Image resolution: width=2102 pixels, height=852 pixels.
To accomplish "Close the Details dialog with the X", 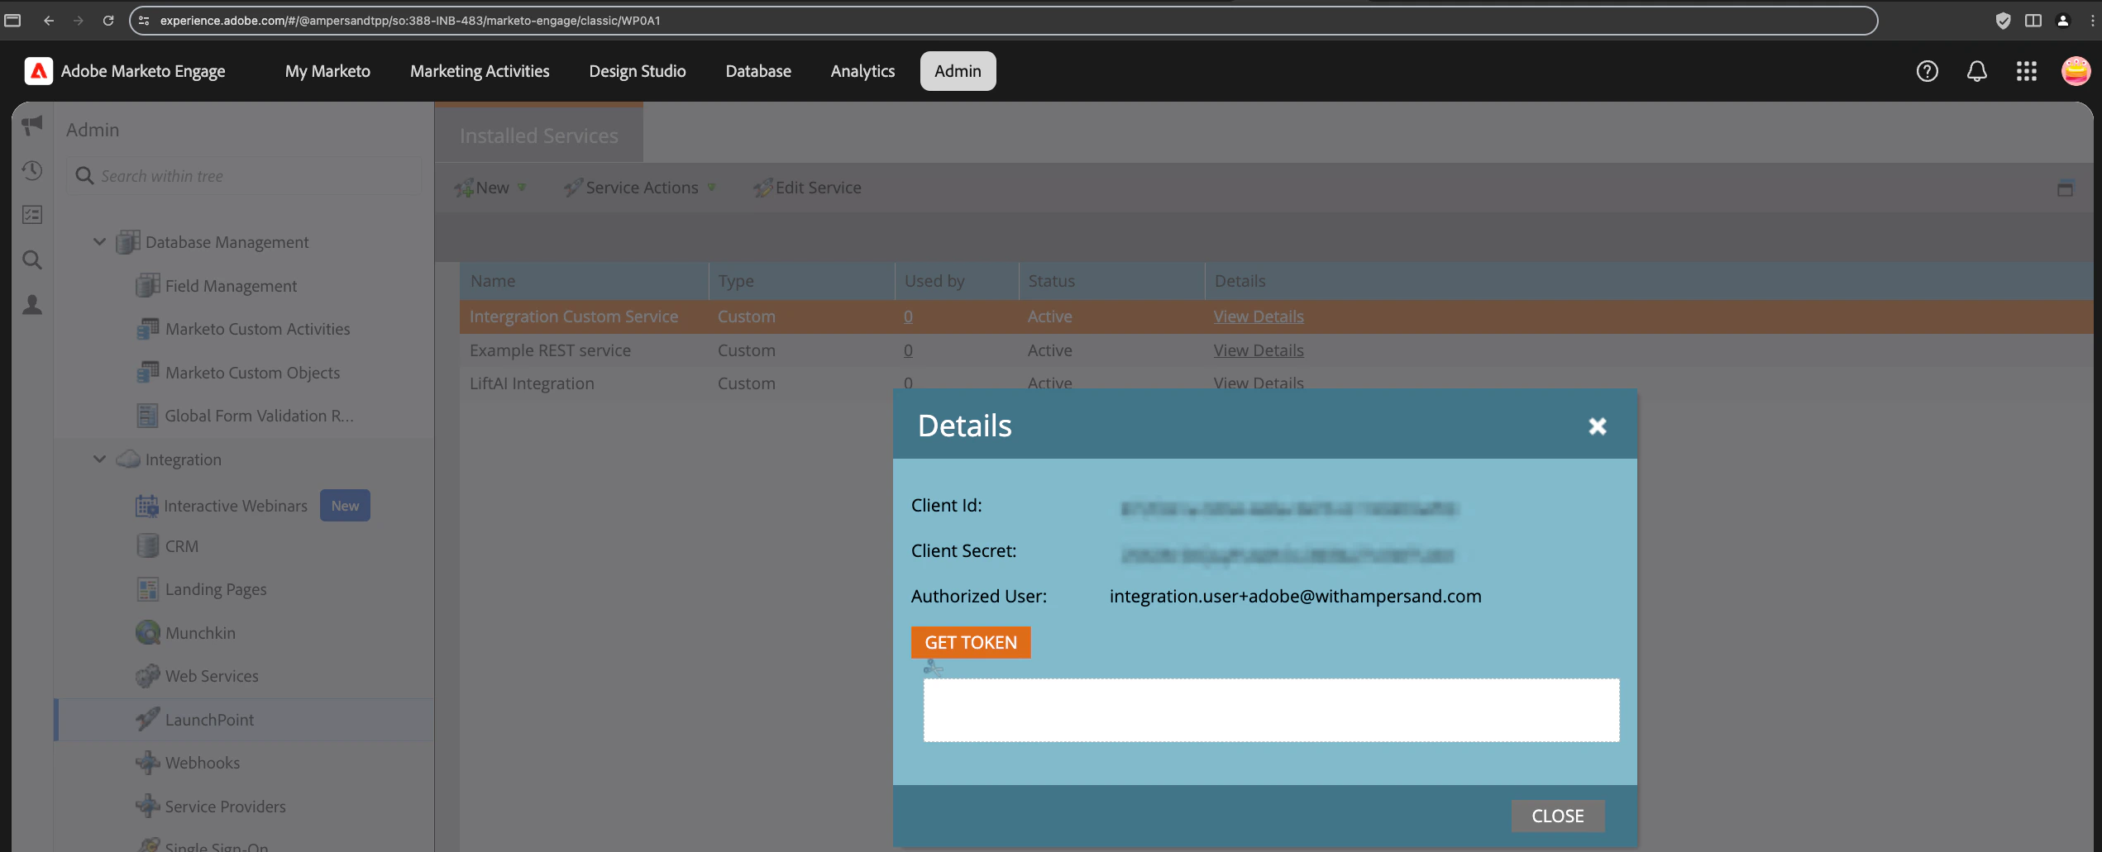I will [1597, 426].
